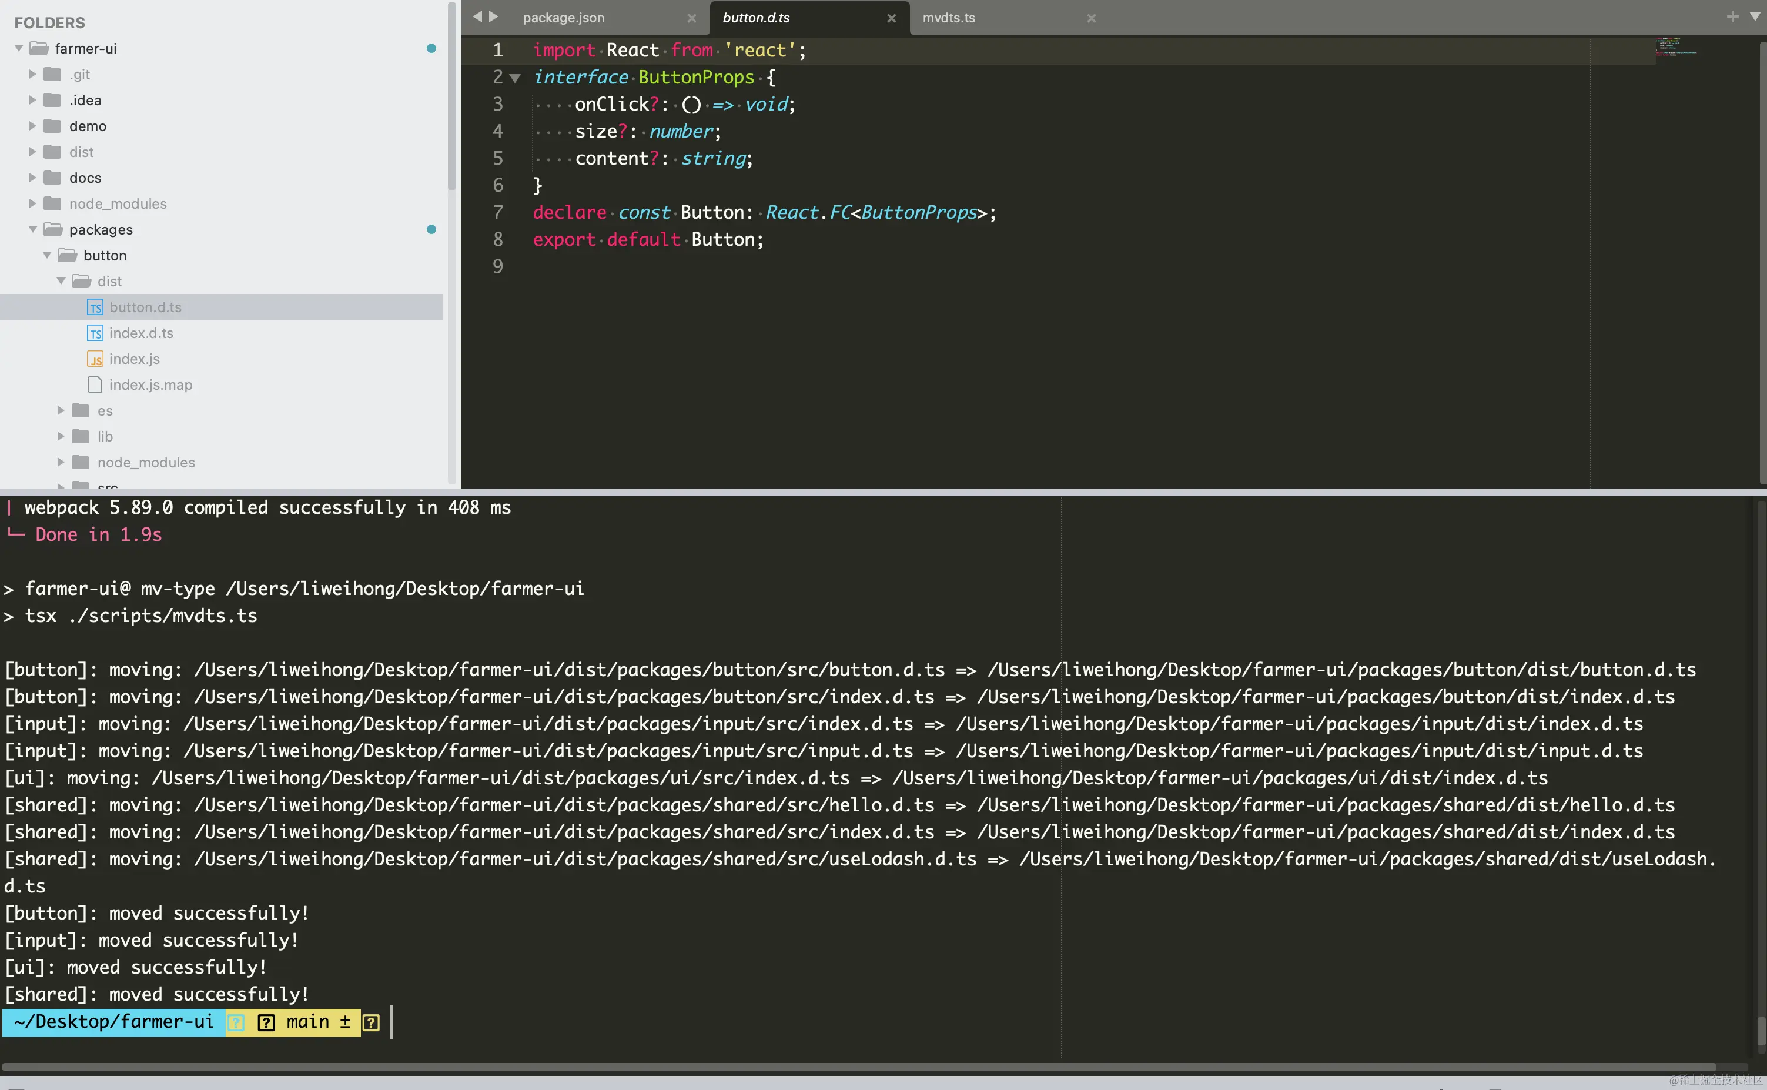Collapse the button/dist folder arrow

(61, 281)
